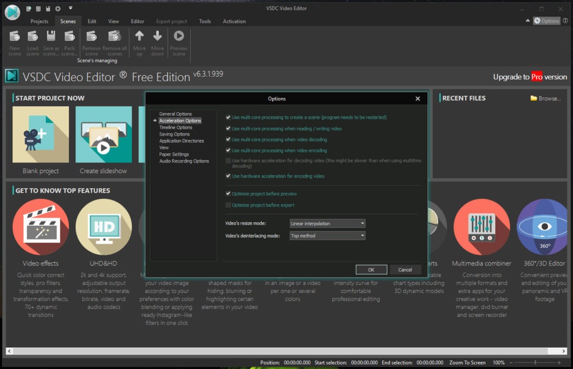Click the Pack scene icon
The width and height of the screenshot is (573, 369).
point(69,36)
